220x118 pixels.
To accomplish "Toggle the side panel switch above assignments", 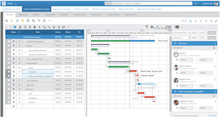I will click(177, 27).
